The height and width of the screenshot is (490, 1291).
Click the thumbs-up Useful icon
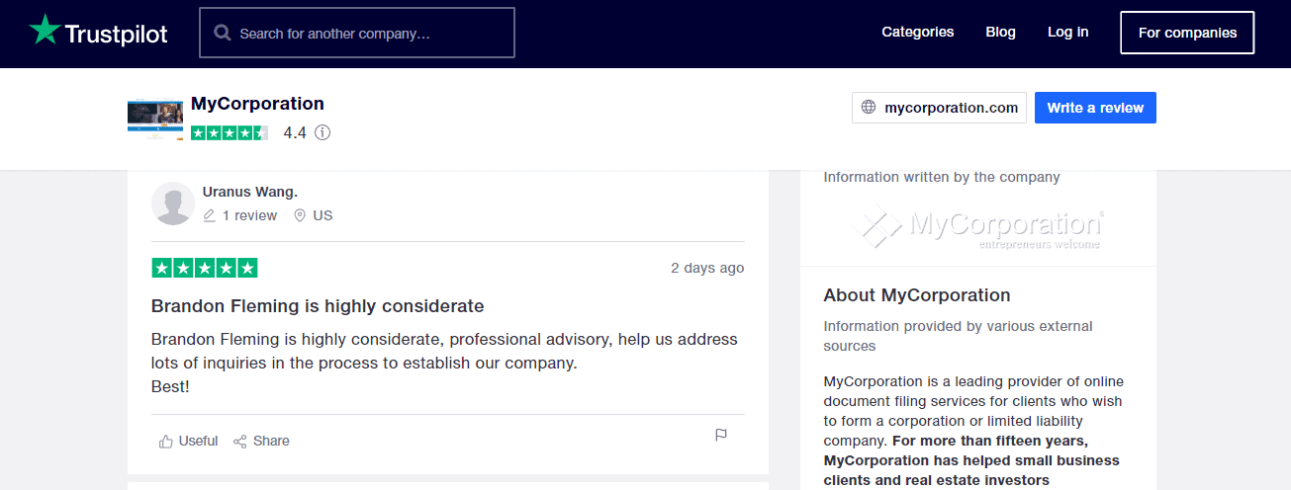tap(166, 442)
